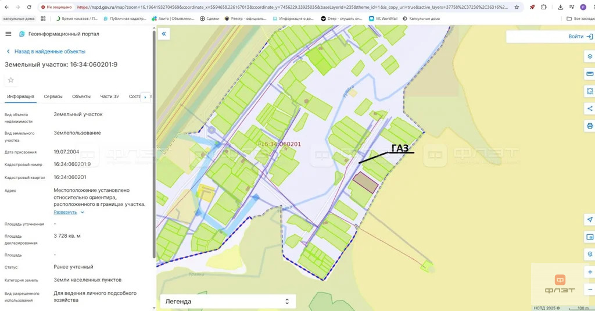Image resolution: width=595 pixels, height=311 pixels.
Task: Switch to the Объекты tab
Action: 81,96
